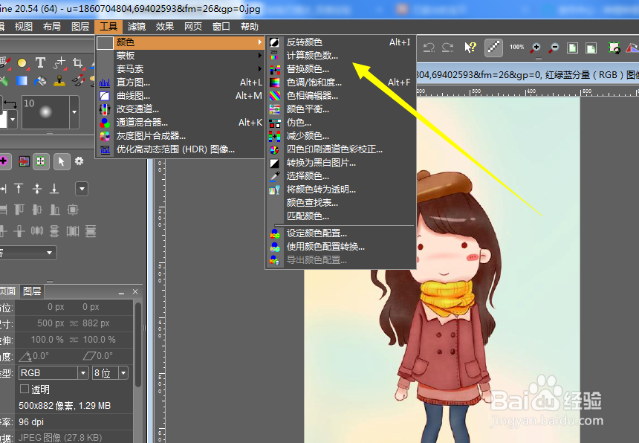Expand the 蒙板 submenu
This screenshot has height=443, width=639.
tap(181, 56)
